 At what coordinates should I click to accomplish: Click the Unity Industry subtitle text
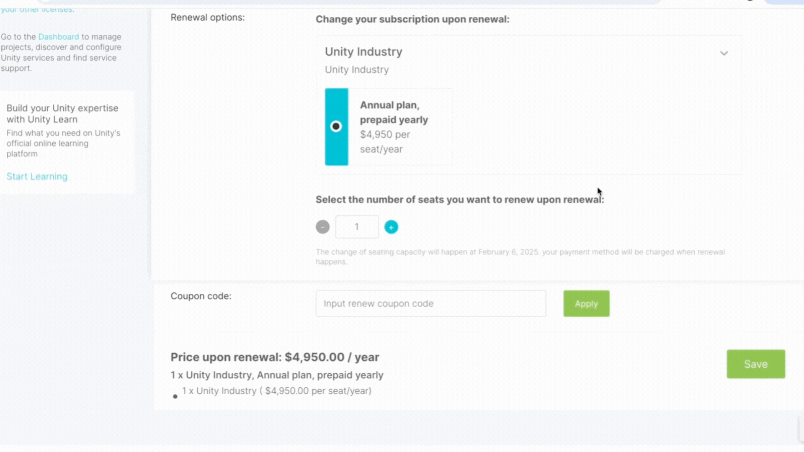pyautogui.click(x=357, y=70)
